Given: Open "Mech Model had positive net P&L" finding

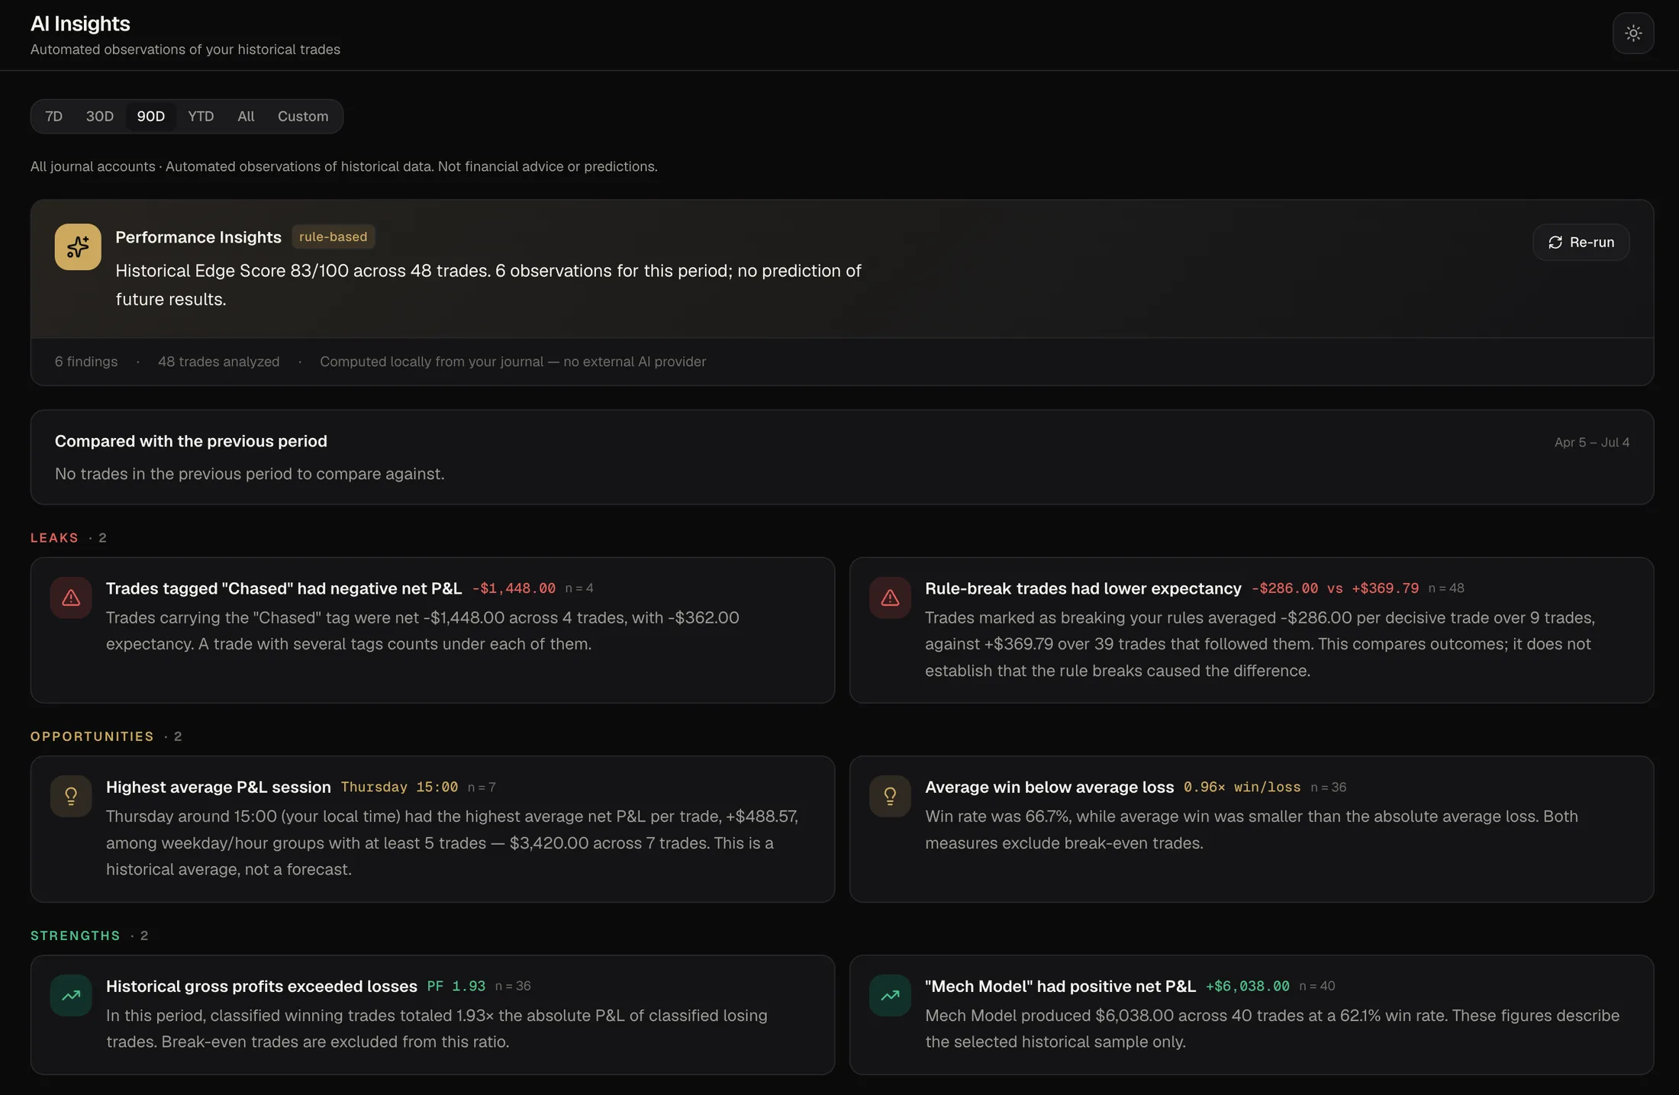Looking at the screenshot, I should (x=1252, y=1015).
